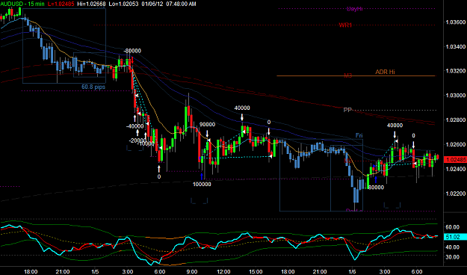Select the 01/06/12 date in header

click(x=152, y=4)
